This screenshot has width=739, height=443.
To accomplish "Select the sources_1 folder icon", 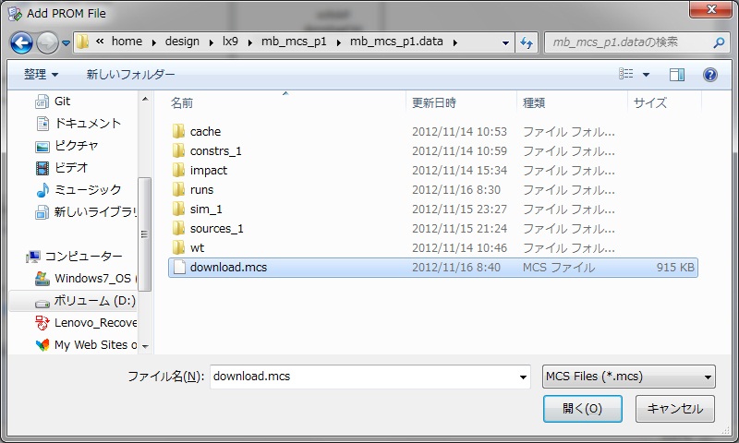I will (x=178, y=228).
